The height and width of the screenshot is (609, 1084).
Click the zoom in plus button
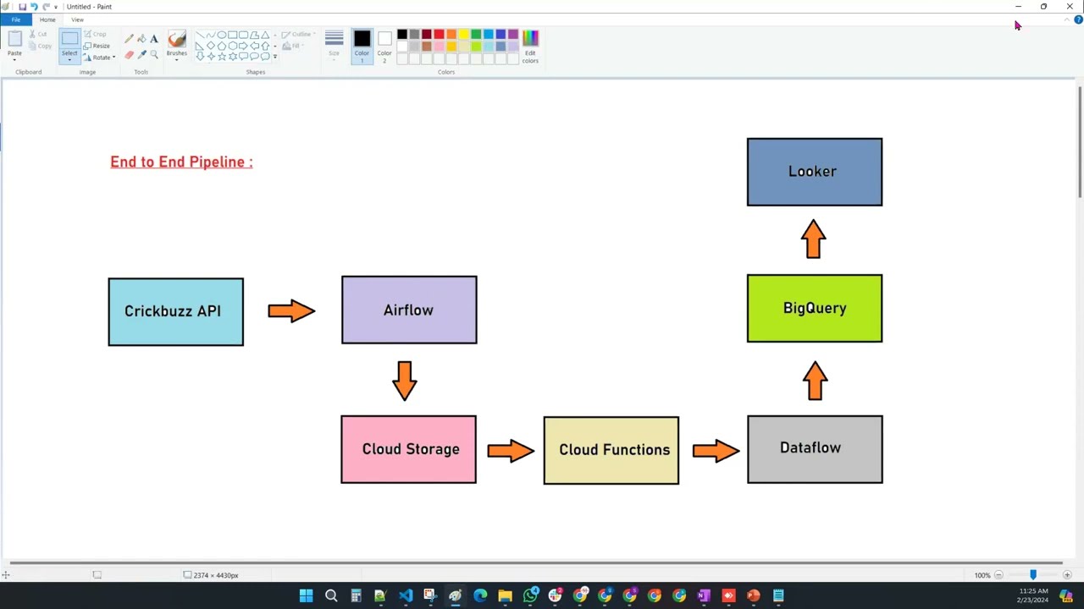[1067, 575]
